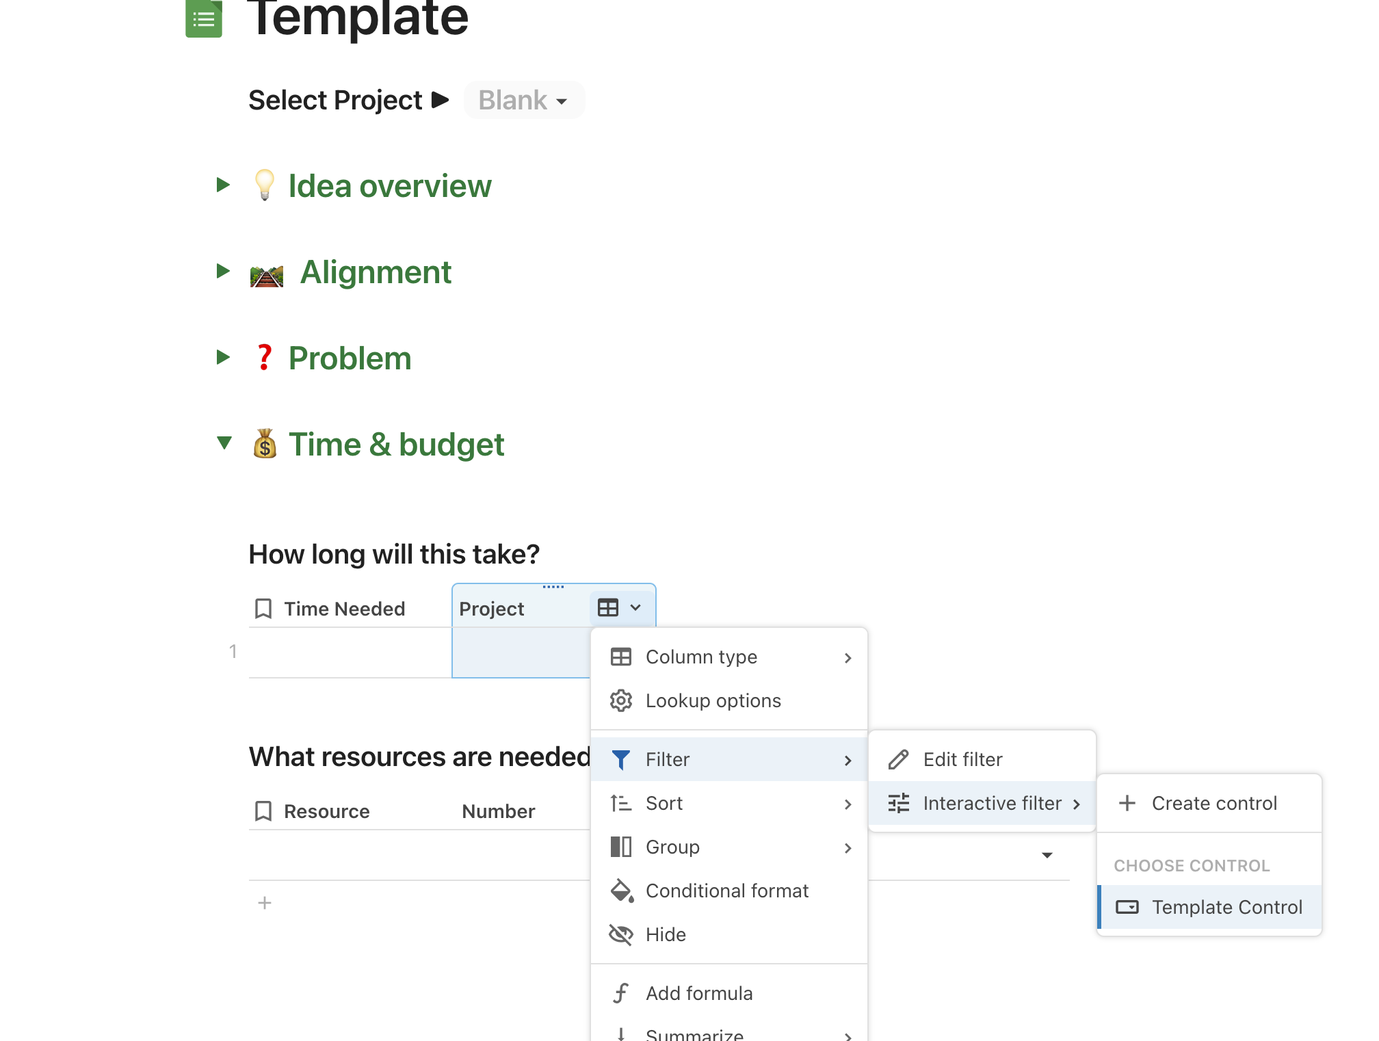Click the green document icon beside title
Viewport: 1379px width, 1041px height.
(204, 19)
